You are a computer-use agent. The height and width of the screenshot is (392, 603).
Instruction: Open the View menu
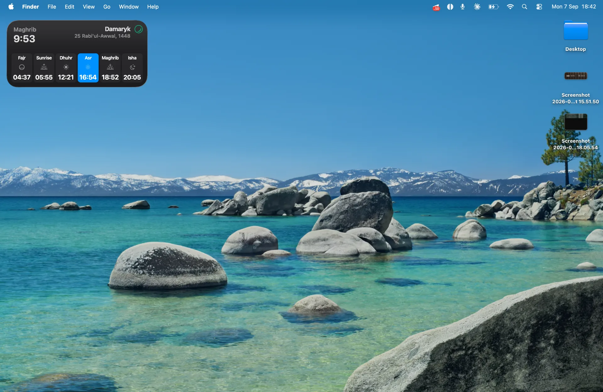[89, 7]
